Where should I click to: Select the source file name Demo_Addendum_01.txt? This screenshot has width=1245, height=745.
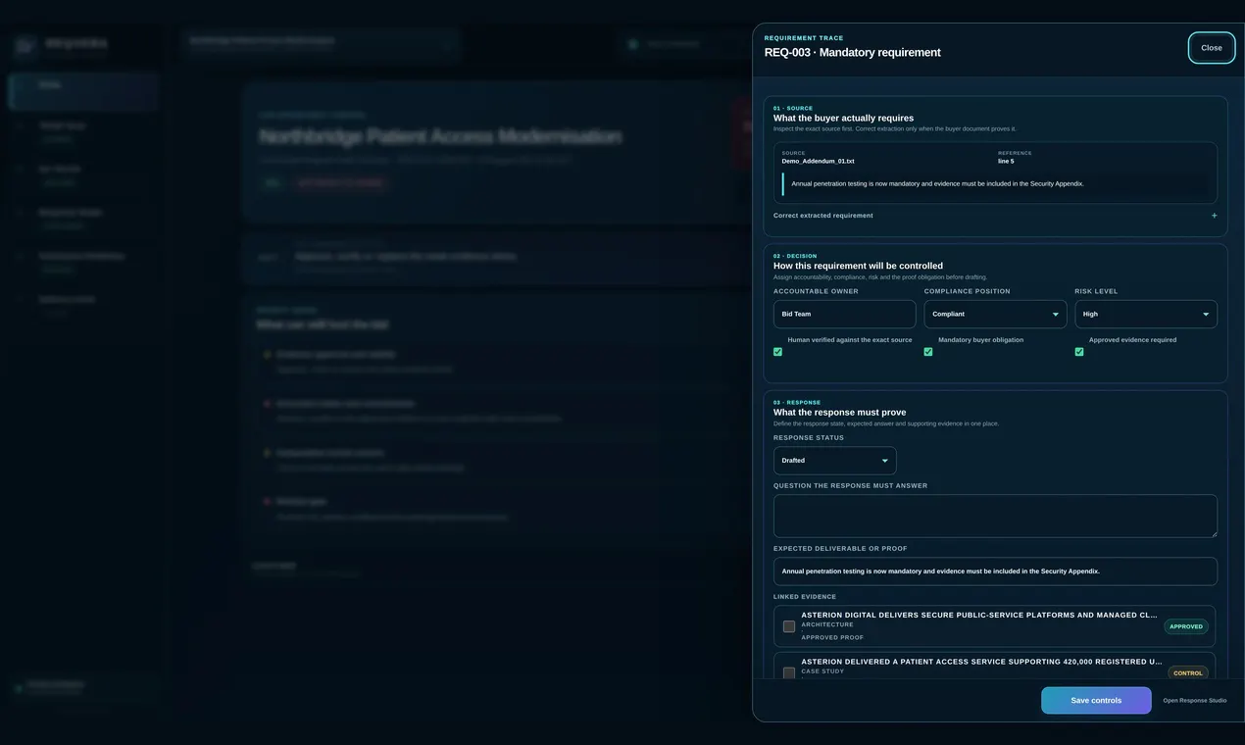point(818,161)
